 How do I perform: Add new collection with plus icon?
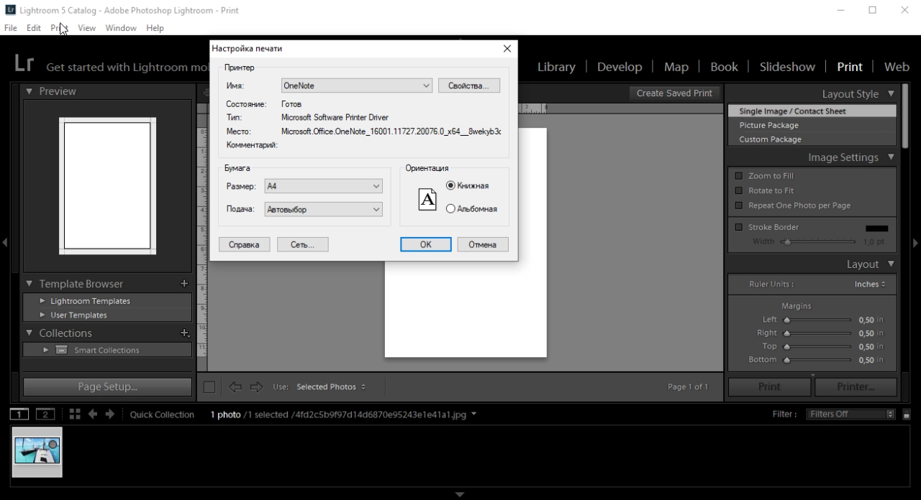(x=184, y=333)
